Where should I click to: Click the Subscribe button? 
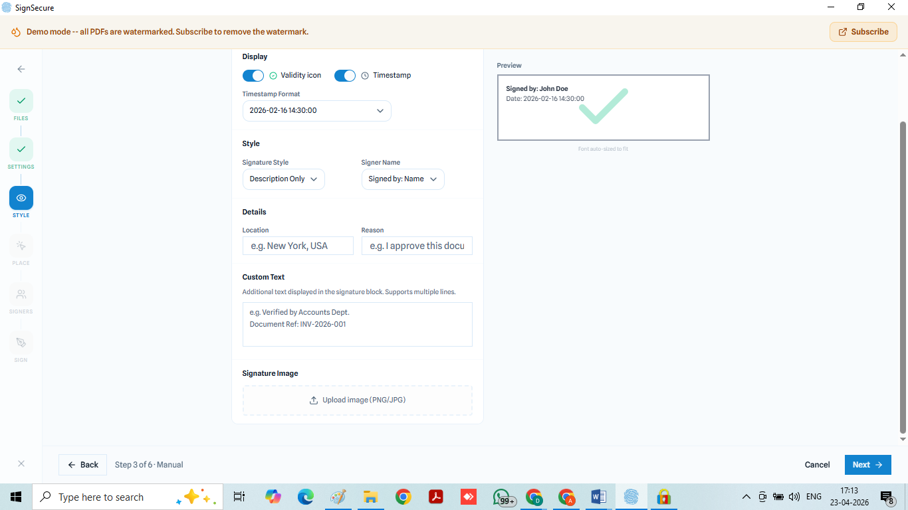coord(863,32)
